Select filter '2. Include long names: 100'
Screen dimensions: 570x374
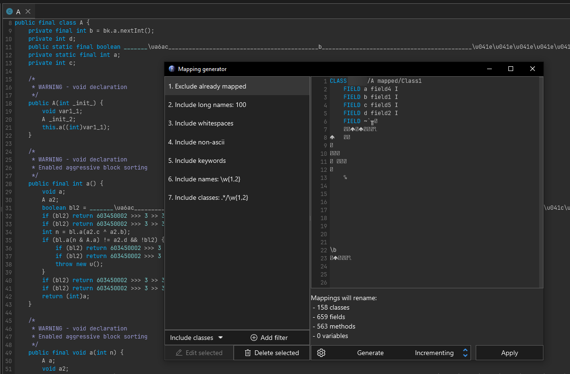237,105
